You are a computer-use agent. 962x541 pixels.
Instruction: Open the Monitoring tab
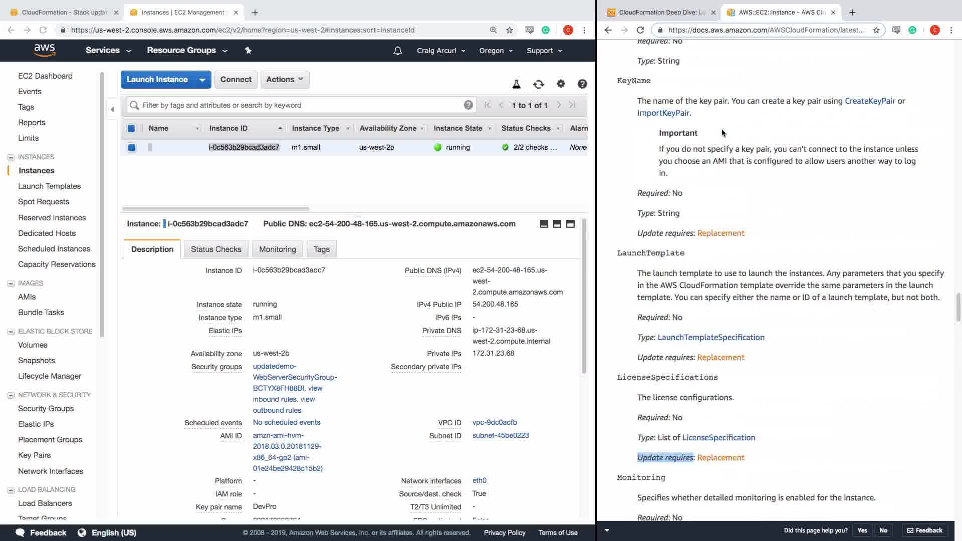[x=277, y=249]
